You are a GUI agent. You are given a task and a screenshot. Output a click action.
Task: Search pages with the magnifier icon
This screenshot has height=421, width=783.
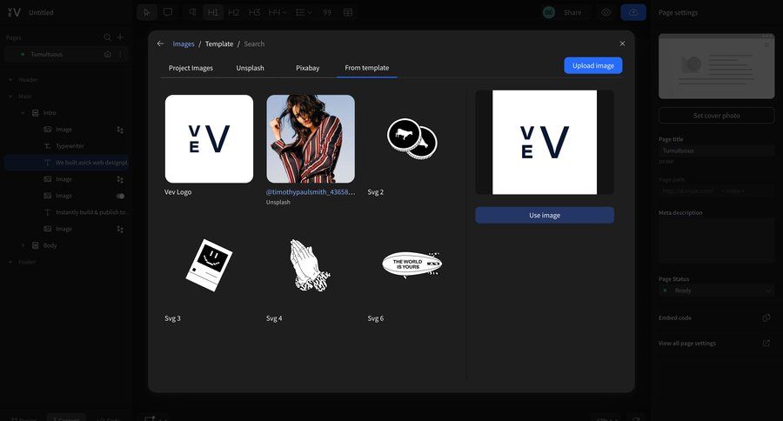(108, 37)
